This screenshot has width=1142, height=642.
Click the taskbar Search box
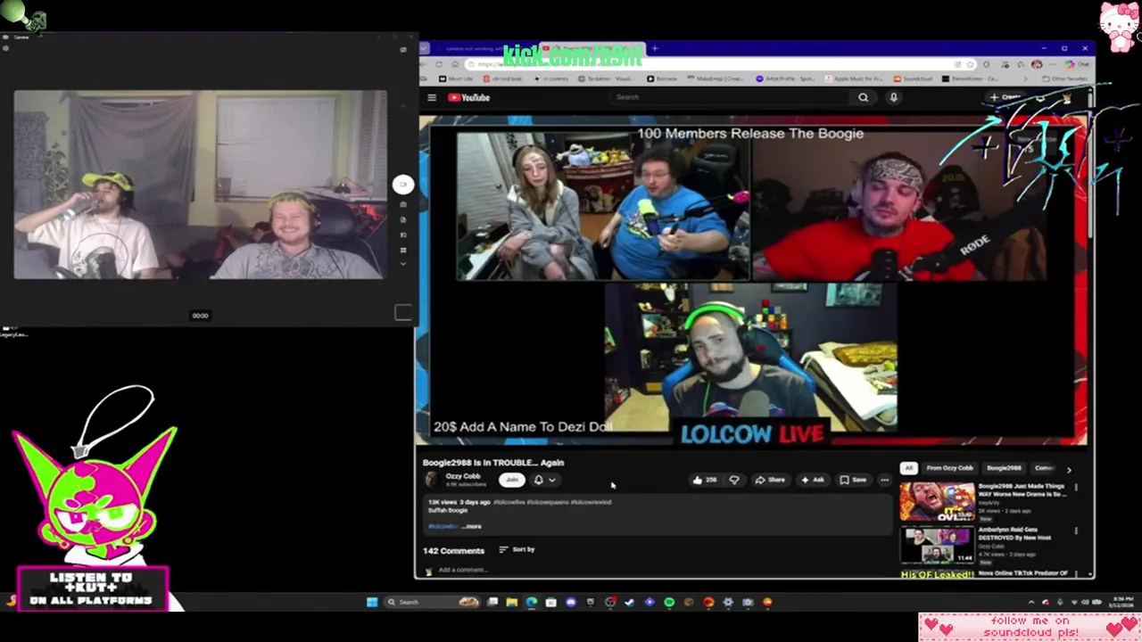(434, 602)
